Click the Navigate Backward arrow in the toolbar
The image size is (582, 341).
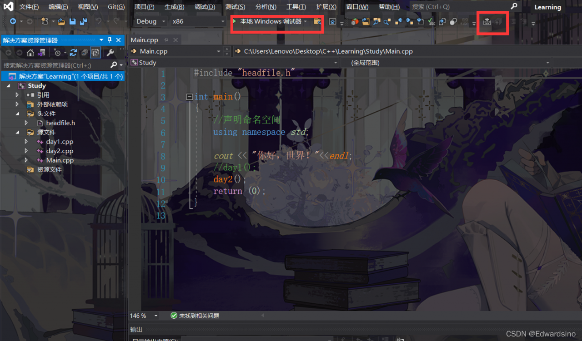click(x=13, y=21)
